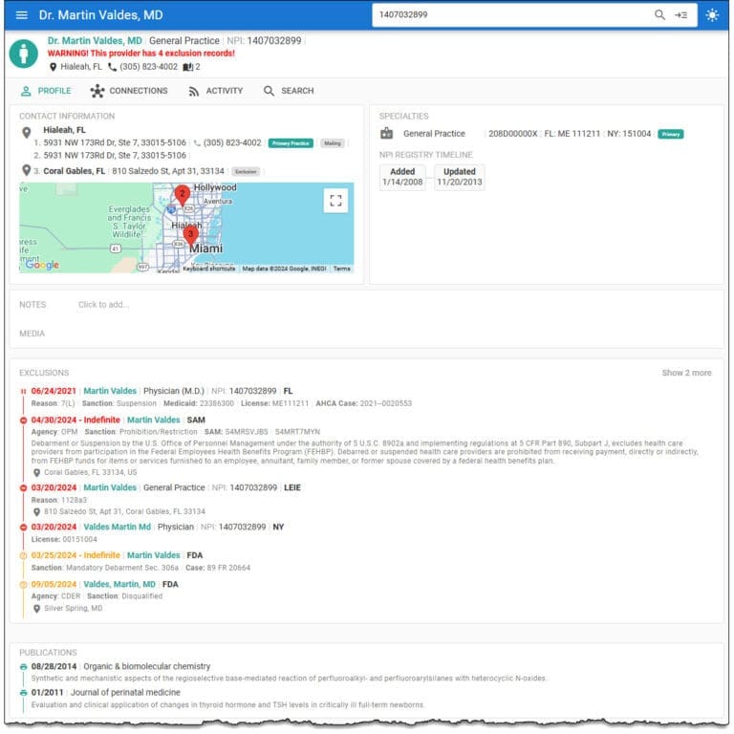Open the Search tab
This screenshot has height=734, width=734.
[289, 91]
